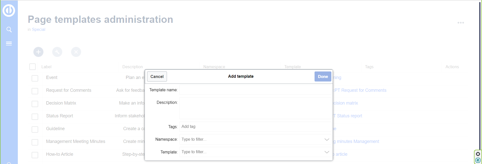Click the Namespace filter combo box
The height and width of the screenshot is (164, 482).
pos(251,139)
